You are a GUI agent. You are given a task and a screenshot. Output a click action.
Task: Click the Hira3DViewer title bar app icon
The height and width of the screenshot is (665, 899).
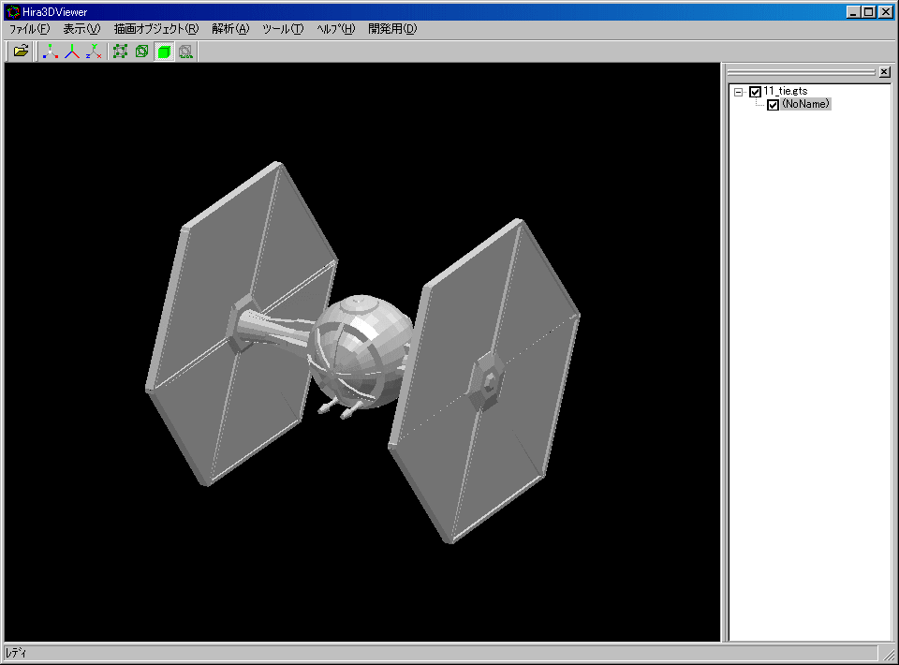tap(12, 11)
